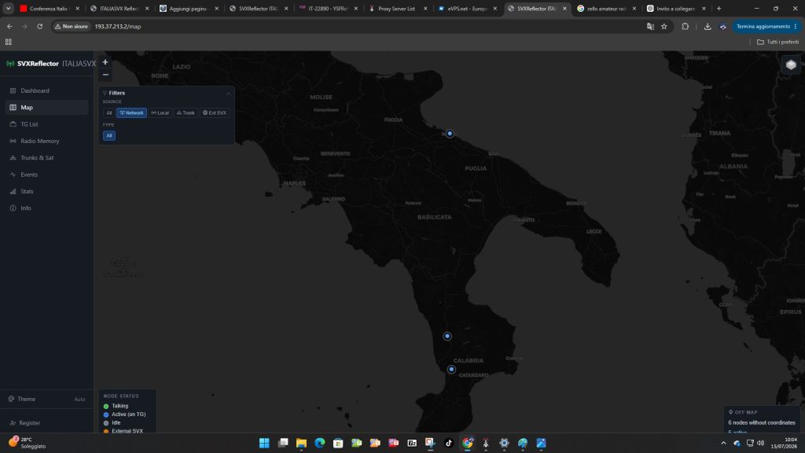Click the Termina aggiornamento button
Screen dimensions: 805x453
[x=766, y=26]
